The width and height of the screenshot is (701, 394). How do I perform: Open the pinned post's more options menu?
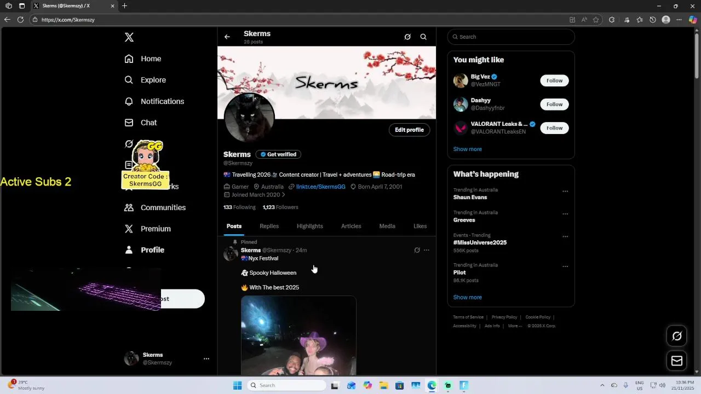pyautogui.click(x=427, y=250)
